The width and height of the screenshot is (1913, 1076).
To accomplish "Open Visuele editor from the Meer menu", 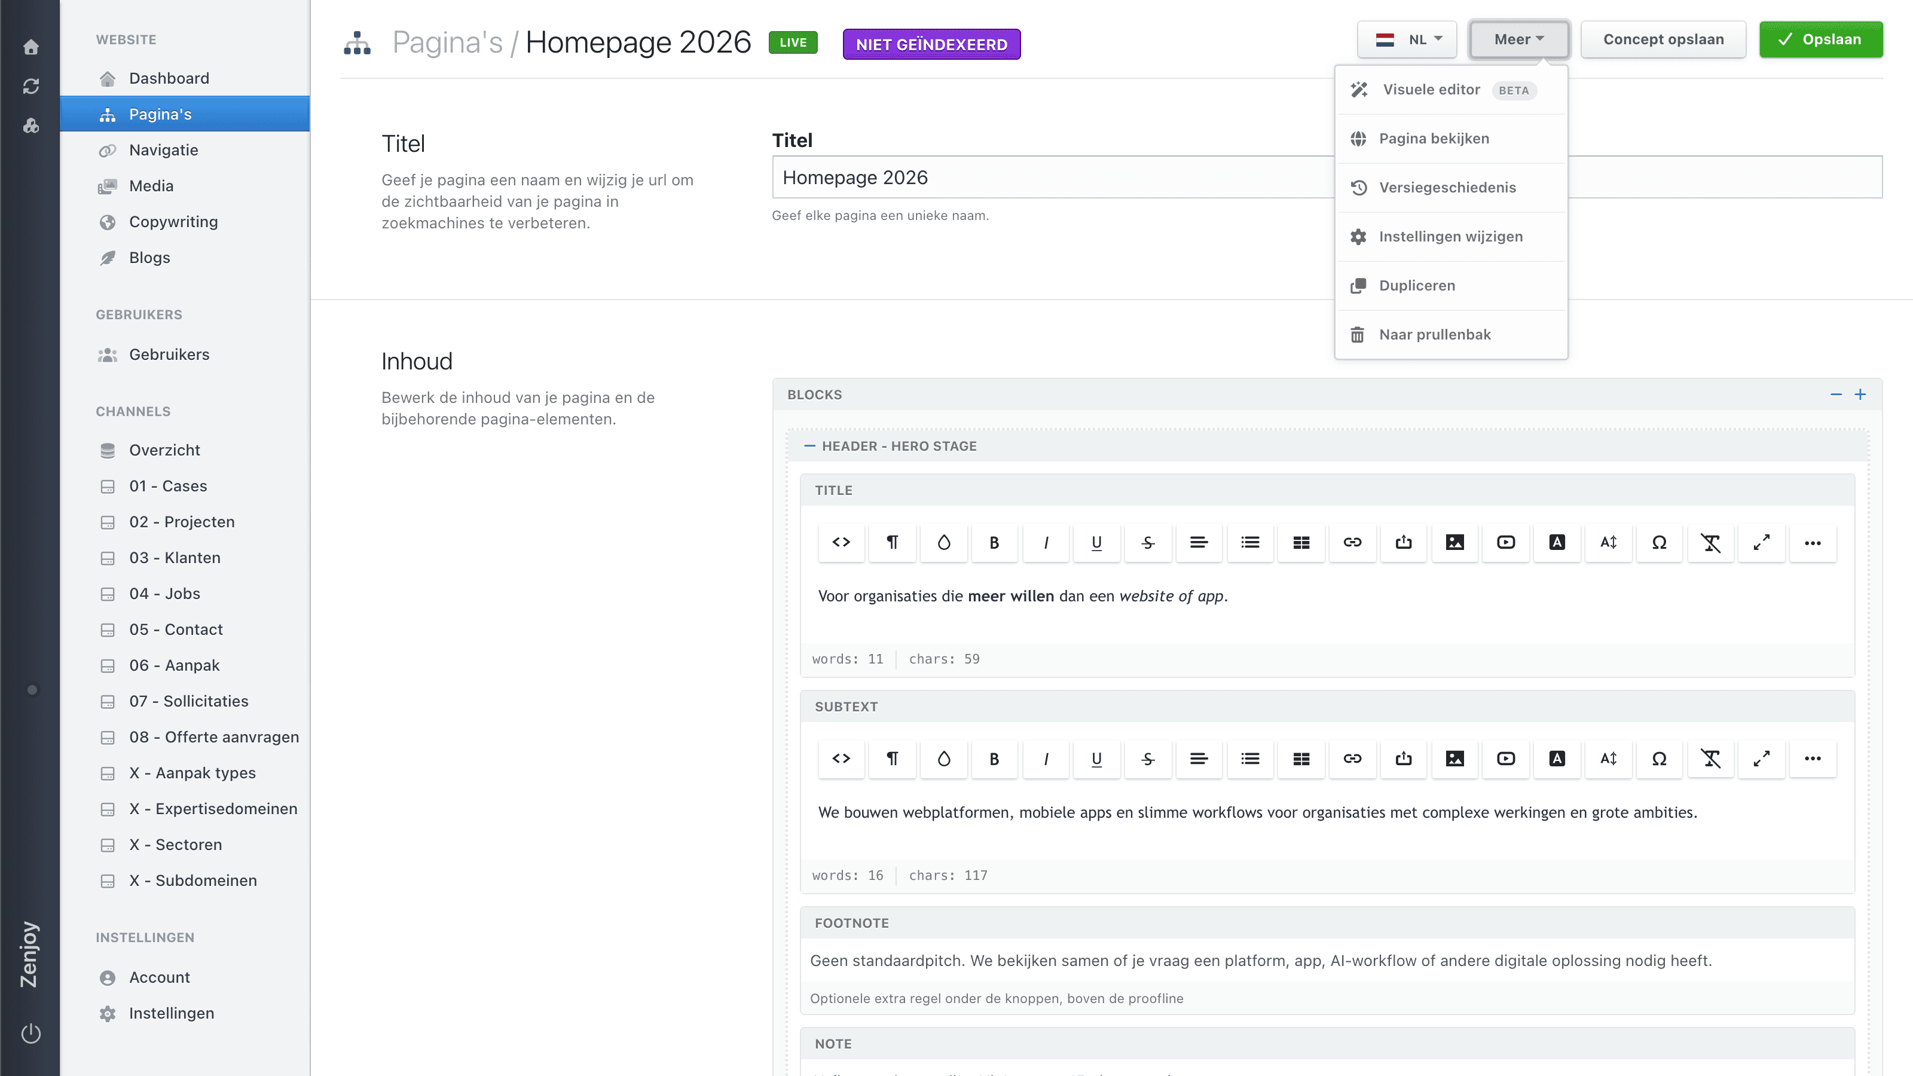I will [x=1451, y=90].
